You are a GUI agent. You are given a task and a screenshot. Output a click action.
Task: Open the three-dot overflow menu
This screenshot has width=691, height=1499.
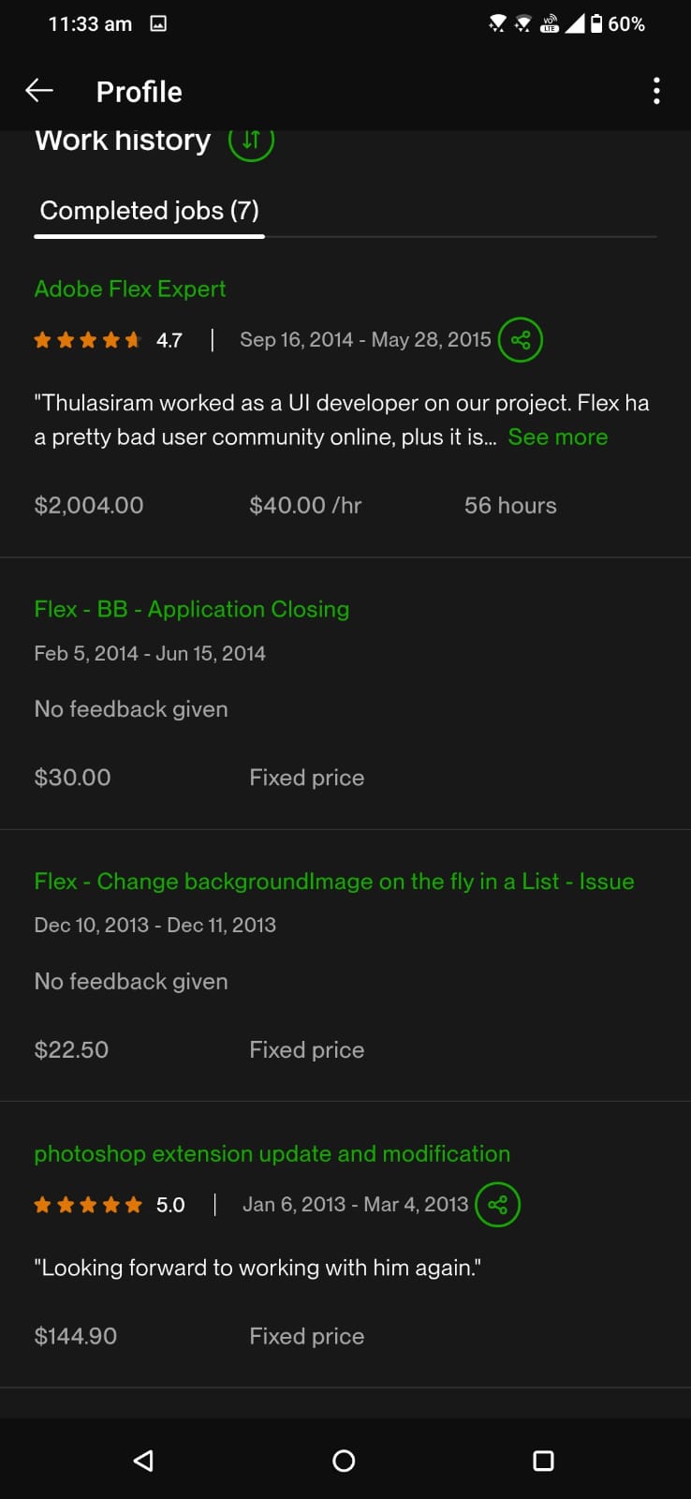(x=656, y=91)
